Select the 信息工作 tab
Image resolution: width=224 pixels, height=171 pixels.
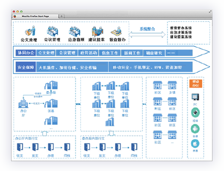(x=110, y=53)
